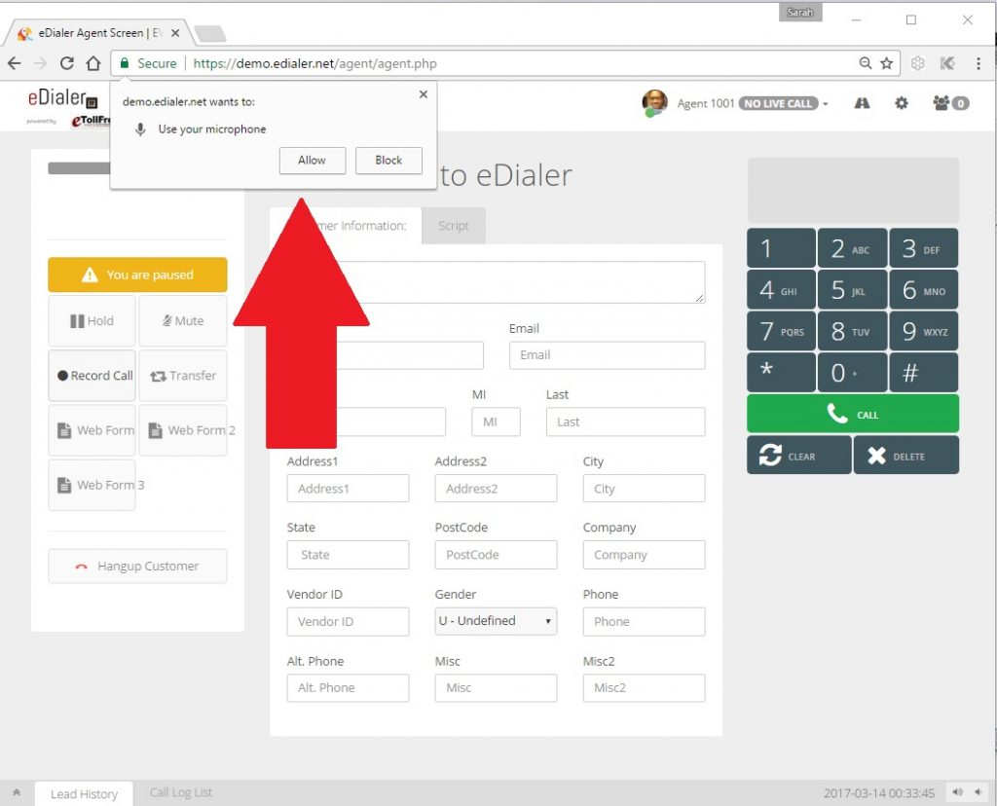Close the eDialer Agent Screen tab
997x806 pixels.
175,33
